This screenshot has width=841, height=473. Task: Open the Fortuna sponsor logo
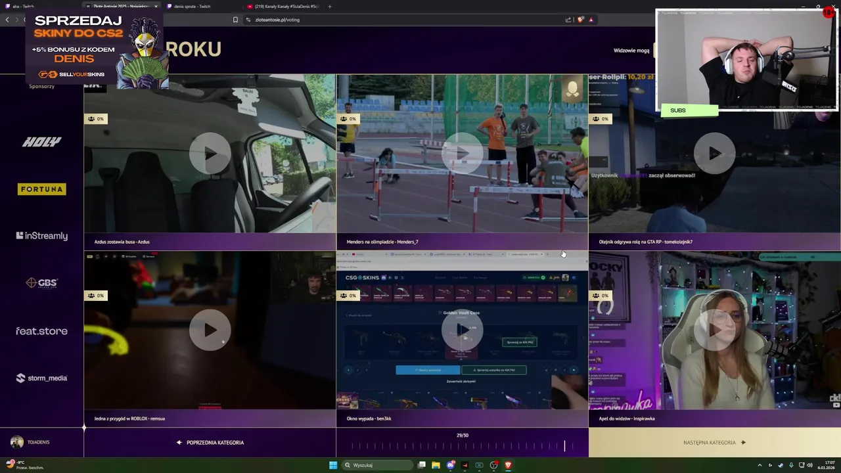click(x=41, y=189)
